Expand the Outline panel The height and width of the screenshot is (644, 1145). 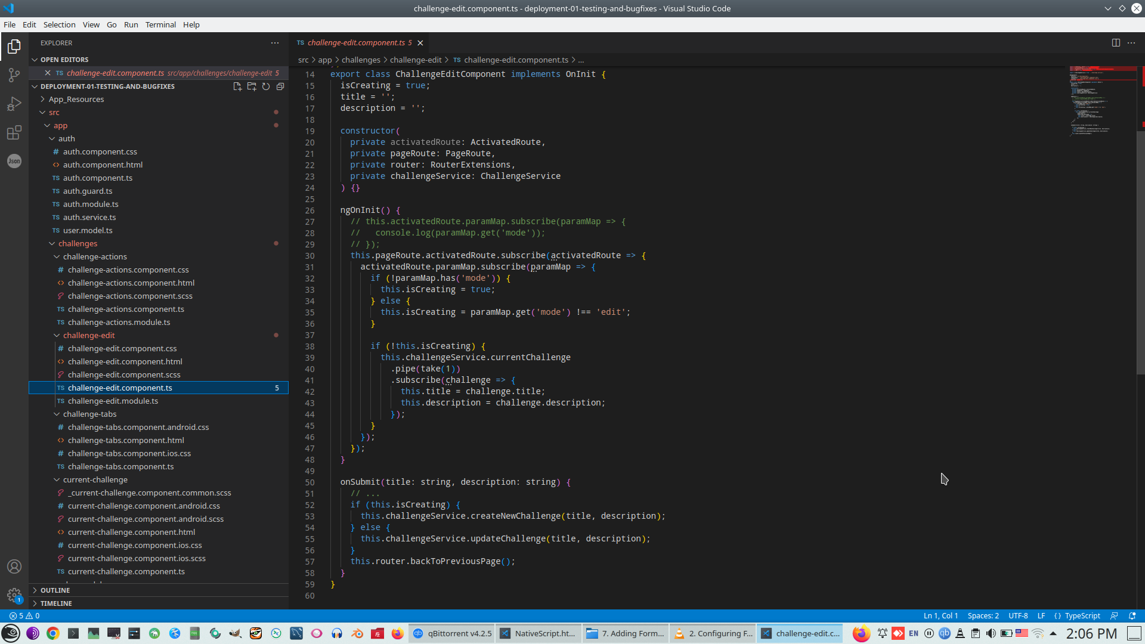[x=55, y=590]
